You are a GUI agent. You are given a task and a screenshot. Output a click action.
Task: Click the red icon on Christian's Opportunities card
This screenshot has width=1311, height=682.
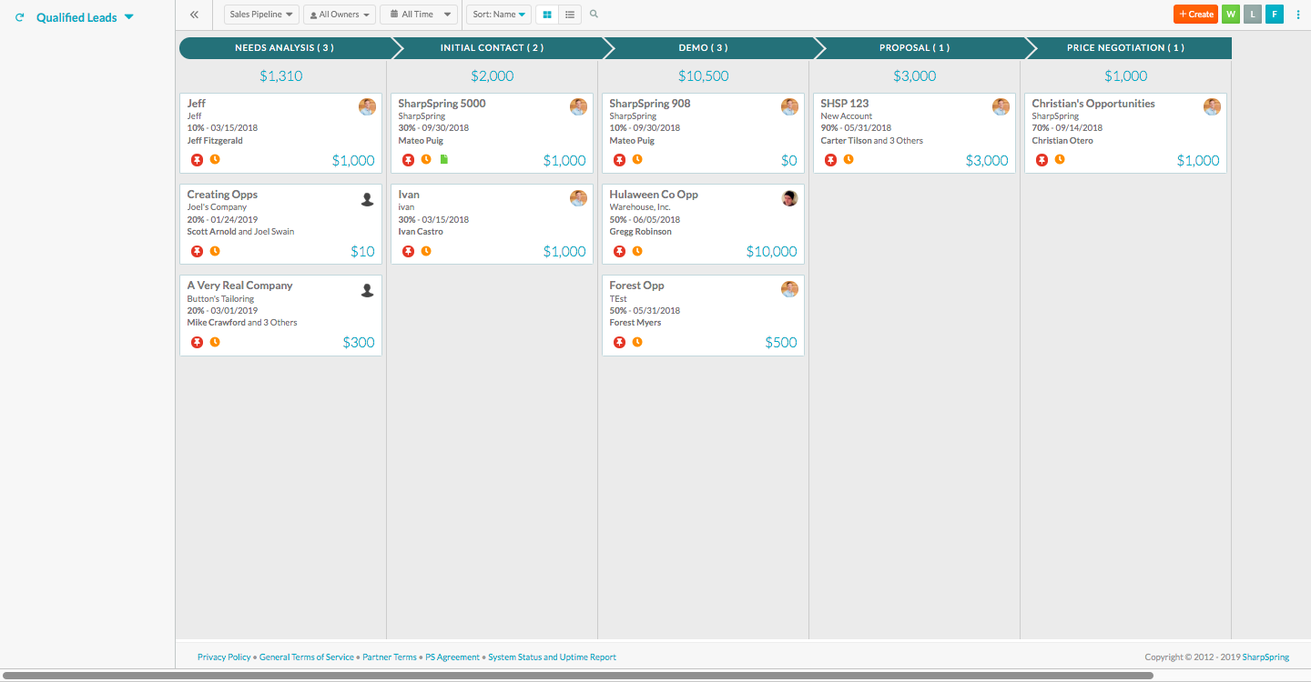[x=1042, y=159]
